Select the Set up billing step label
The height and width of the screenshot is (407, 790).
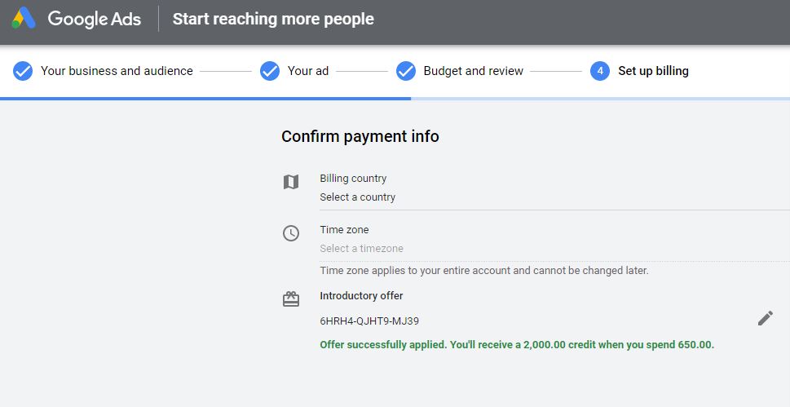coord(653,71)
